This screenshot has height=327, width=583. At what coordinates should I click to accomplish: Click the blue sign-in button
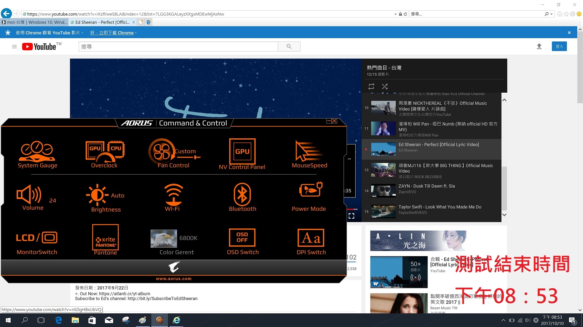point(559,46)
